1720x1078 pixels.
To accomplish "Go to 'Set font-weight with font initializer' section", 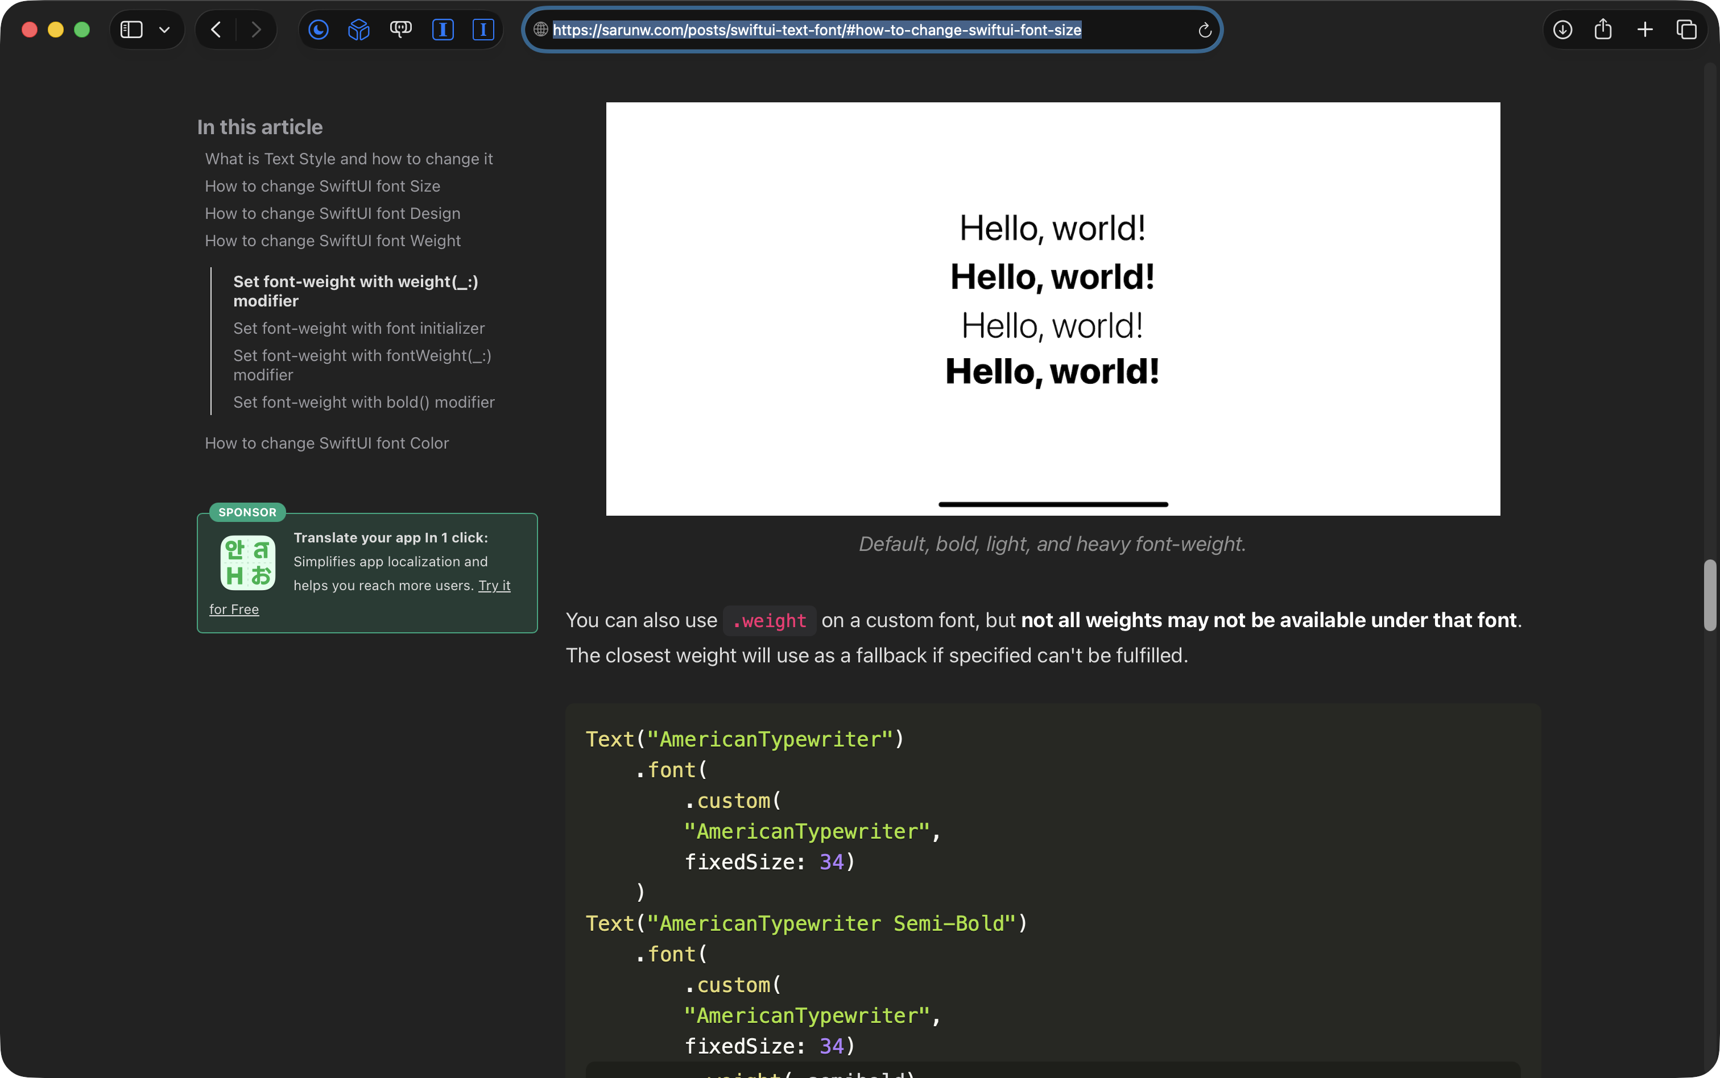I will 359,328.
